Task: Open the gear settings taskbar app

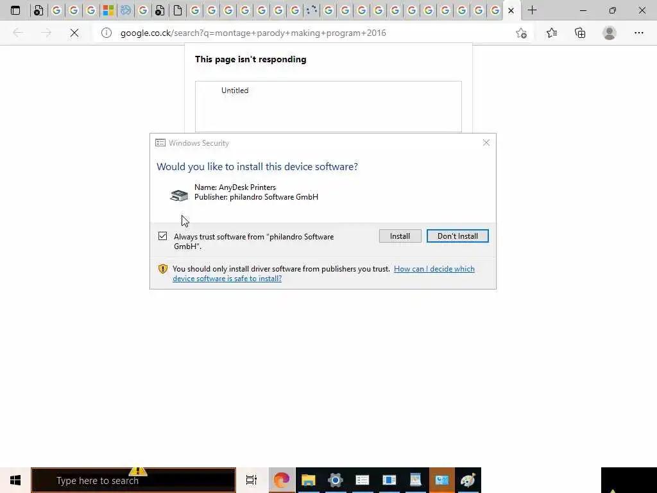Action: (335, 480)
